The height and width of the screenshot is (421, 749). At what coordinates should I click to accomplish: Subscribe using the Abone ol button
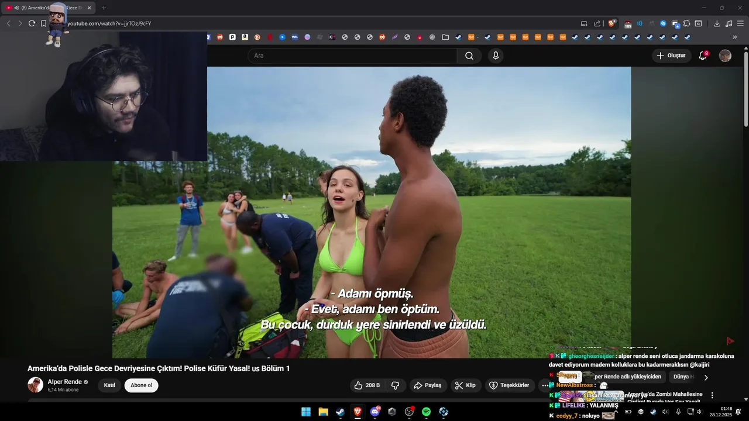141,385
